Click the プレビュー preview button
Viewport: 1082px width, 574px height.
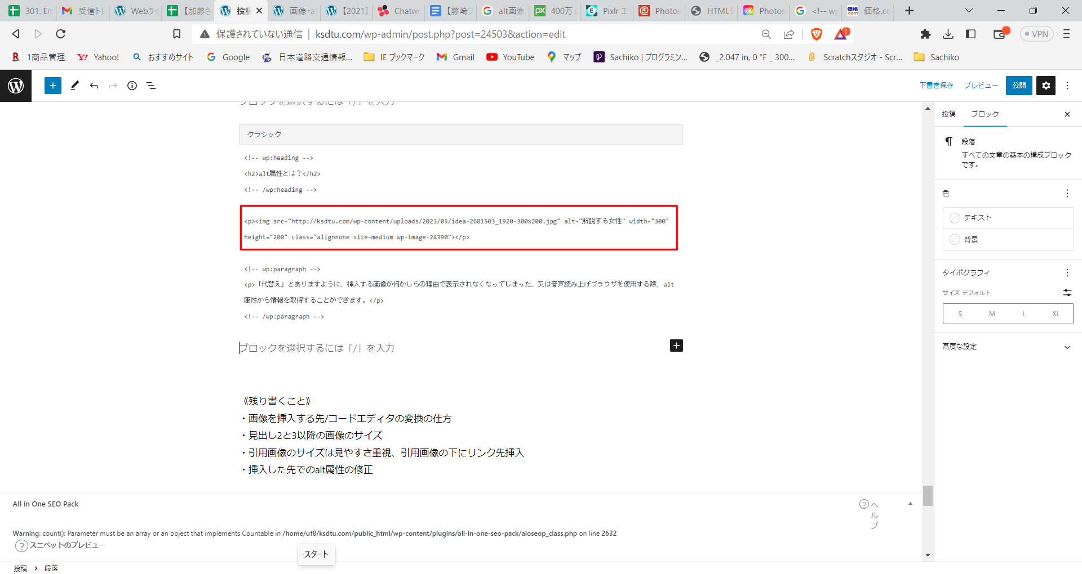(981, 86)
